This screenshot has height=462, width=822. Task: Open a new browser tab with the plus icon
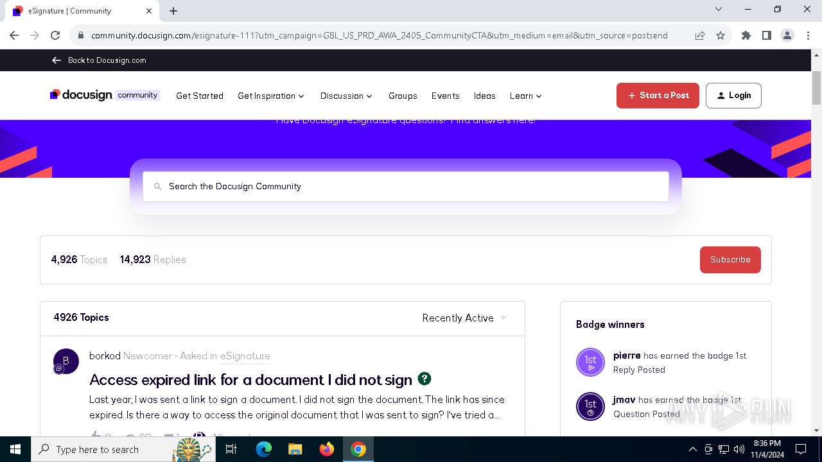coord(173,11)
